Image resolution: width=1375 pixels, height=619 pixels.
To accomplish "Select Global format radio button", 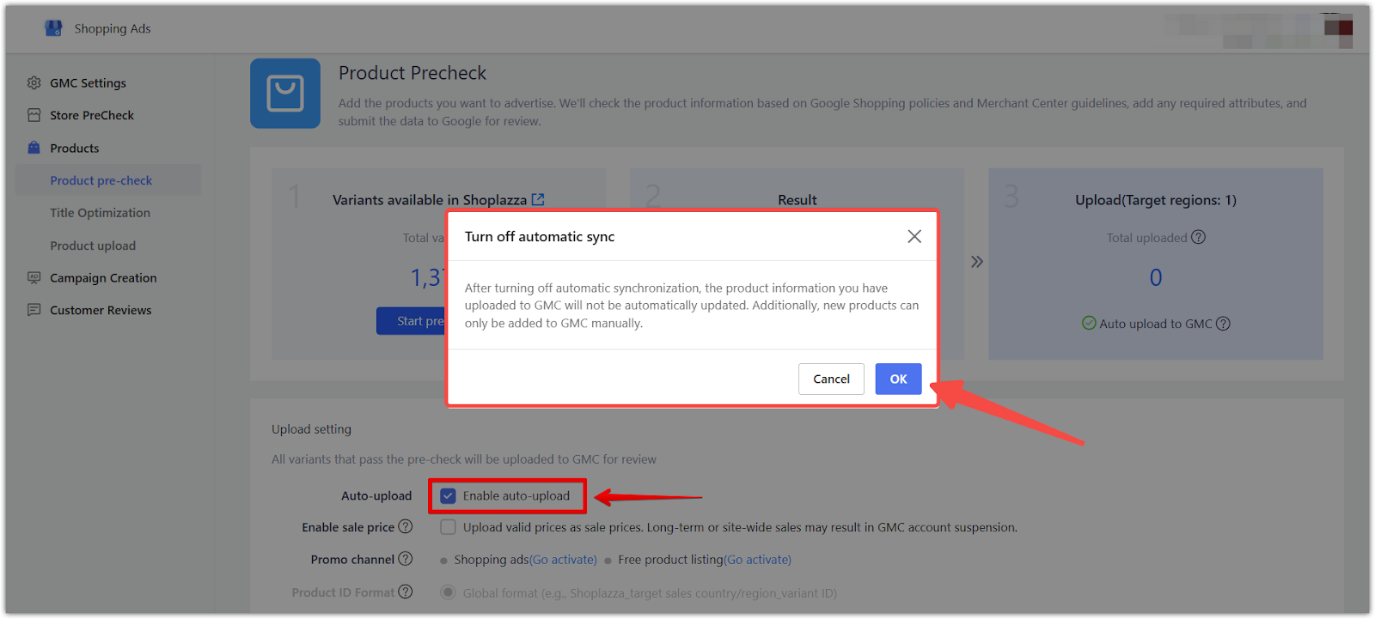I will [x=448, y=592].
